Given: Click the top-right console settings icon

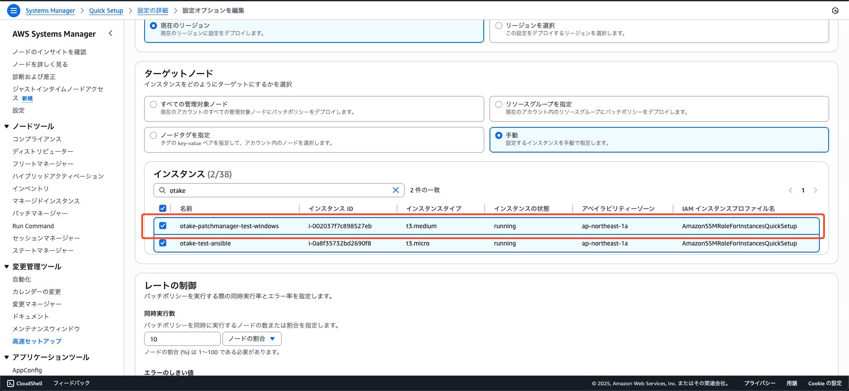Looking at the screenshot, I should coord(835,11).
